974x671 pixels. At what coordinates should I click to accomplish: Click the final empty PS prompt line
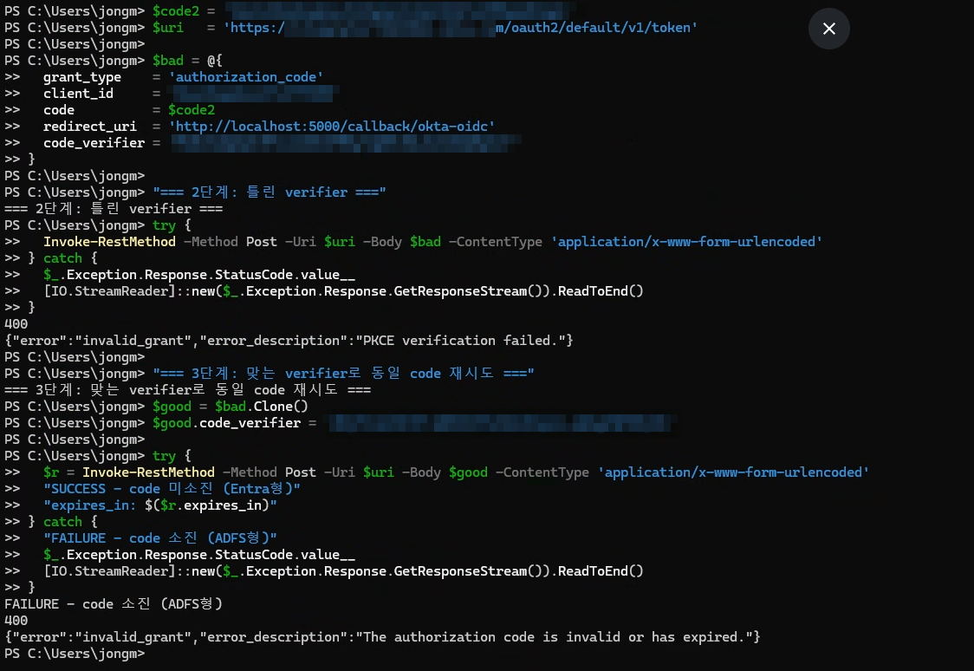(75, 654)
